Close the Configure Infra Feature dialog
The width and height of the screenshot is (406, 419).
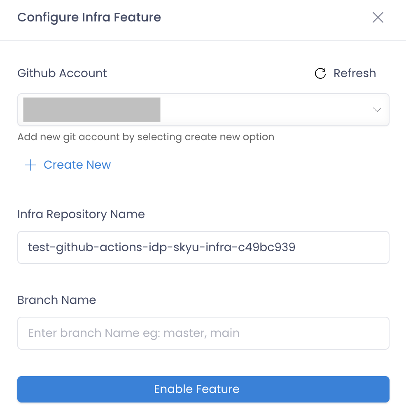[378, 17]
